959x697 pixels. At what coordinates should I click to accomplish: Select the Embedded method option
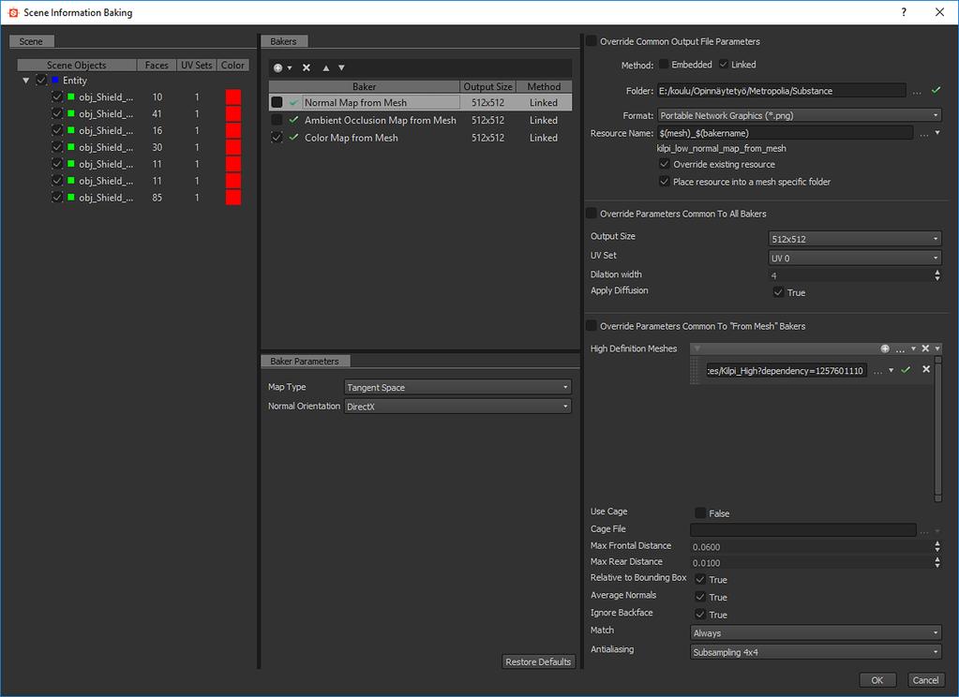(x=665, y=65)
